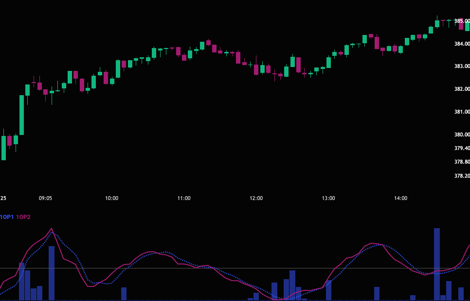This screenshot has height=301, width=470.
Task: Click the 384.00 price axis label
Action: click(x=462, y=44)
